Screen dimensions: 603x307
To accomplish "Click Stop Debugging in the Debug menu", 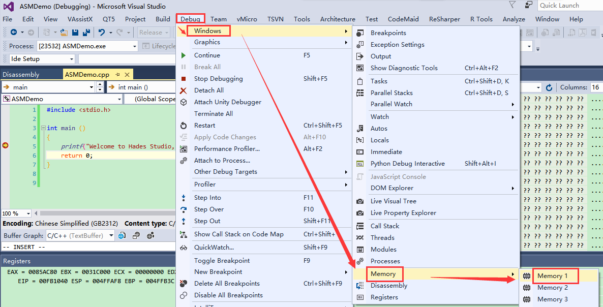I will coord(218,79).
